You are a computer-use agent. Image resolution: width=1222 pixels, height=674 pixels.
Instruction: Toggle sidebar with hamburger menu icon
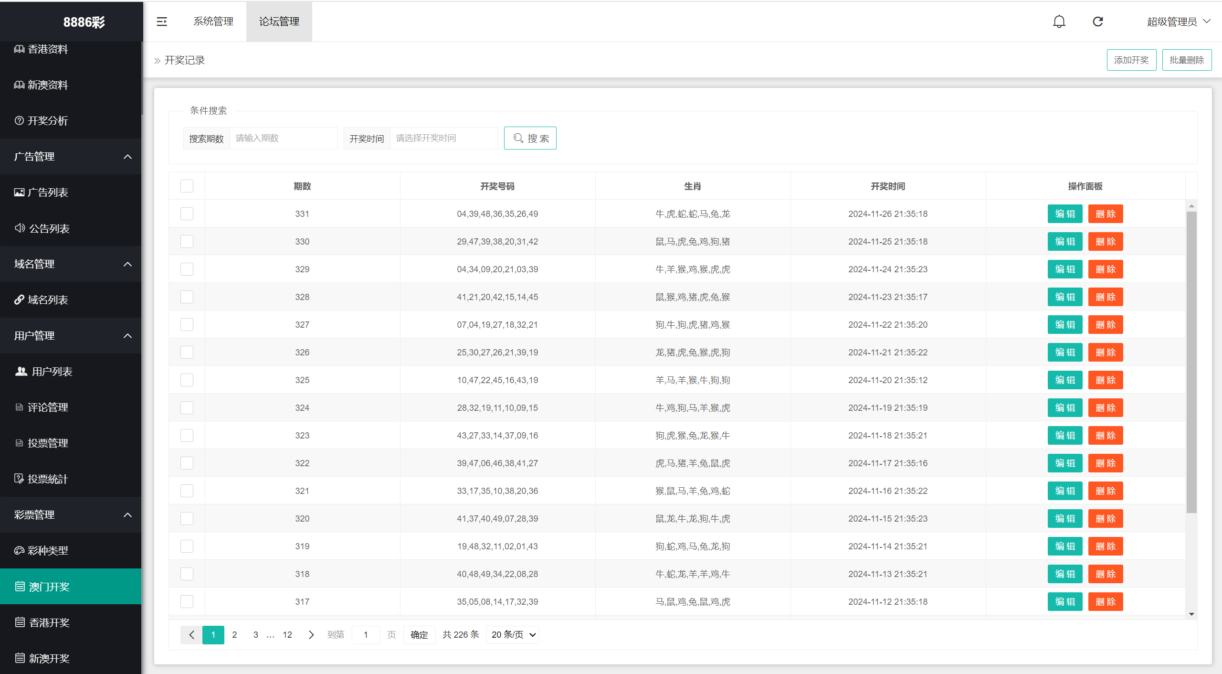click(162, 21)
